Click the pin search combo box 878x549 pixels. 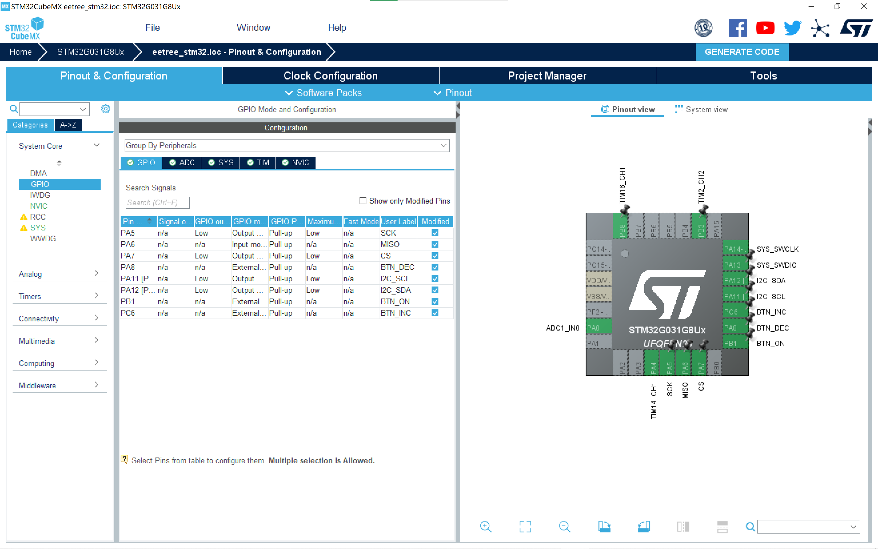(808, 526)
